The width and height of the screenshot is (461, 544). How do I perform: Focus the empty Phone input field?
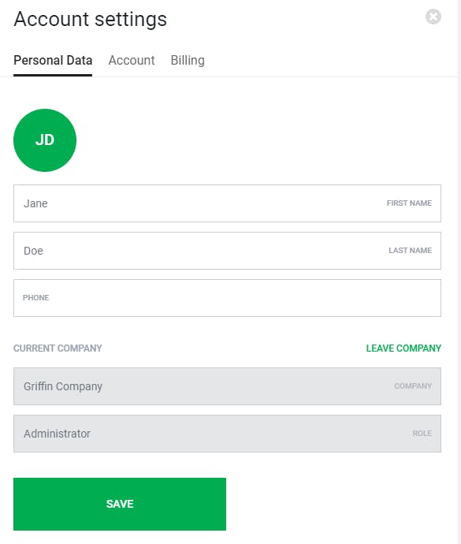pyautogui.click(x=227, y=298)
